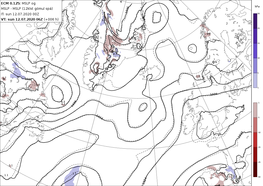Click the '-1.7' difference value label
This screenshot has height=186, width=263.
coord(4,78)
